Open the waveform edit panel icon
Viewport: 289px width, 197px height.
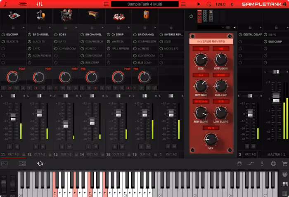coord(5,164)
